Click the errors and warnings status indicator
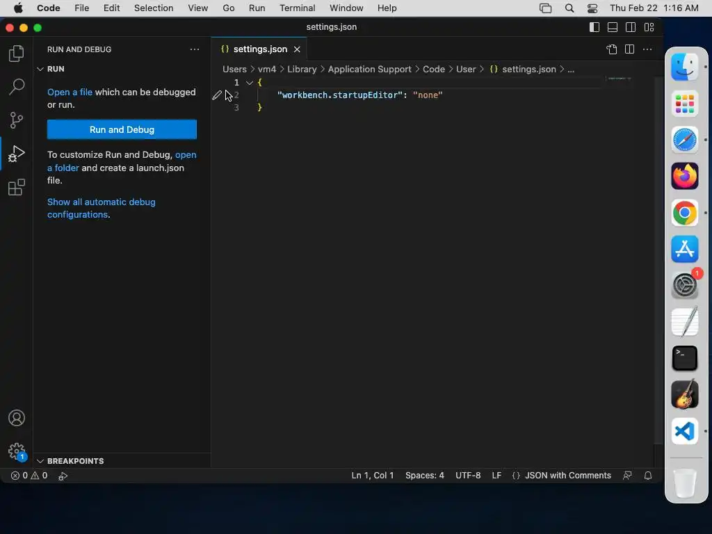Viewport: 712px width, 534px height. [29, 476]
